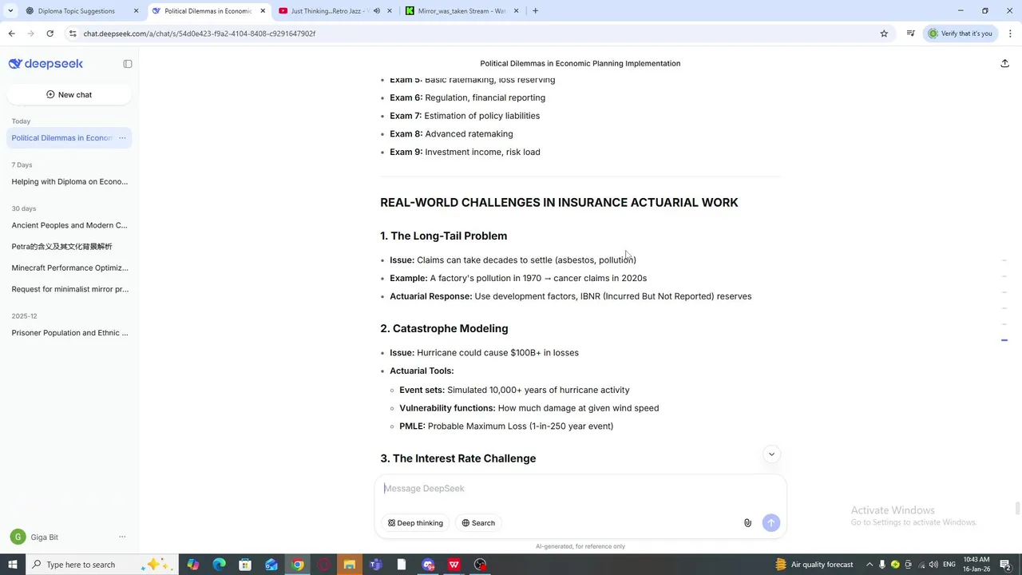1022x575 pixels.
Task: Start a New chat
Action: click(x=69, y=94)
